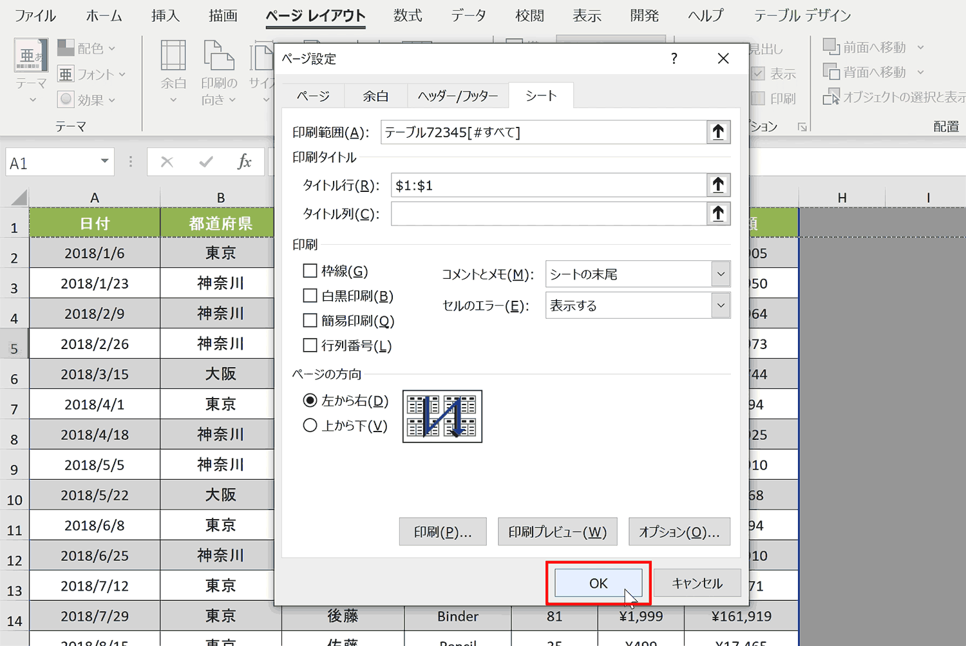The height and width of the screenshot is (646, 966).
Task: Click the 印刷の向き orientation icon
Action: (219, 55)
